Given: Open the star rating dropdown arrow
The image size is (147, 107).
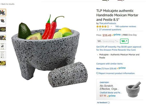Looking at the screenshot, I should [111, 26].
